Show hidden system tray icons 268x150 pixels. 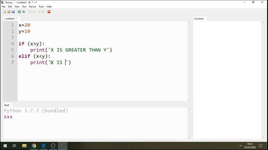click(240, 146)
